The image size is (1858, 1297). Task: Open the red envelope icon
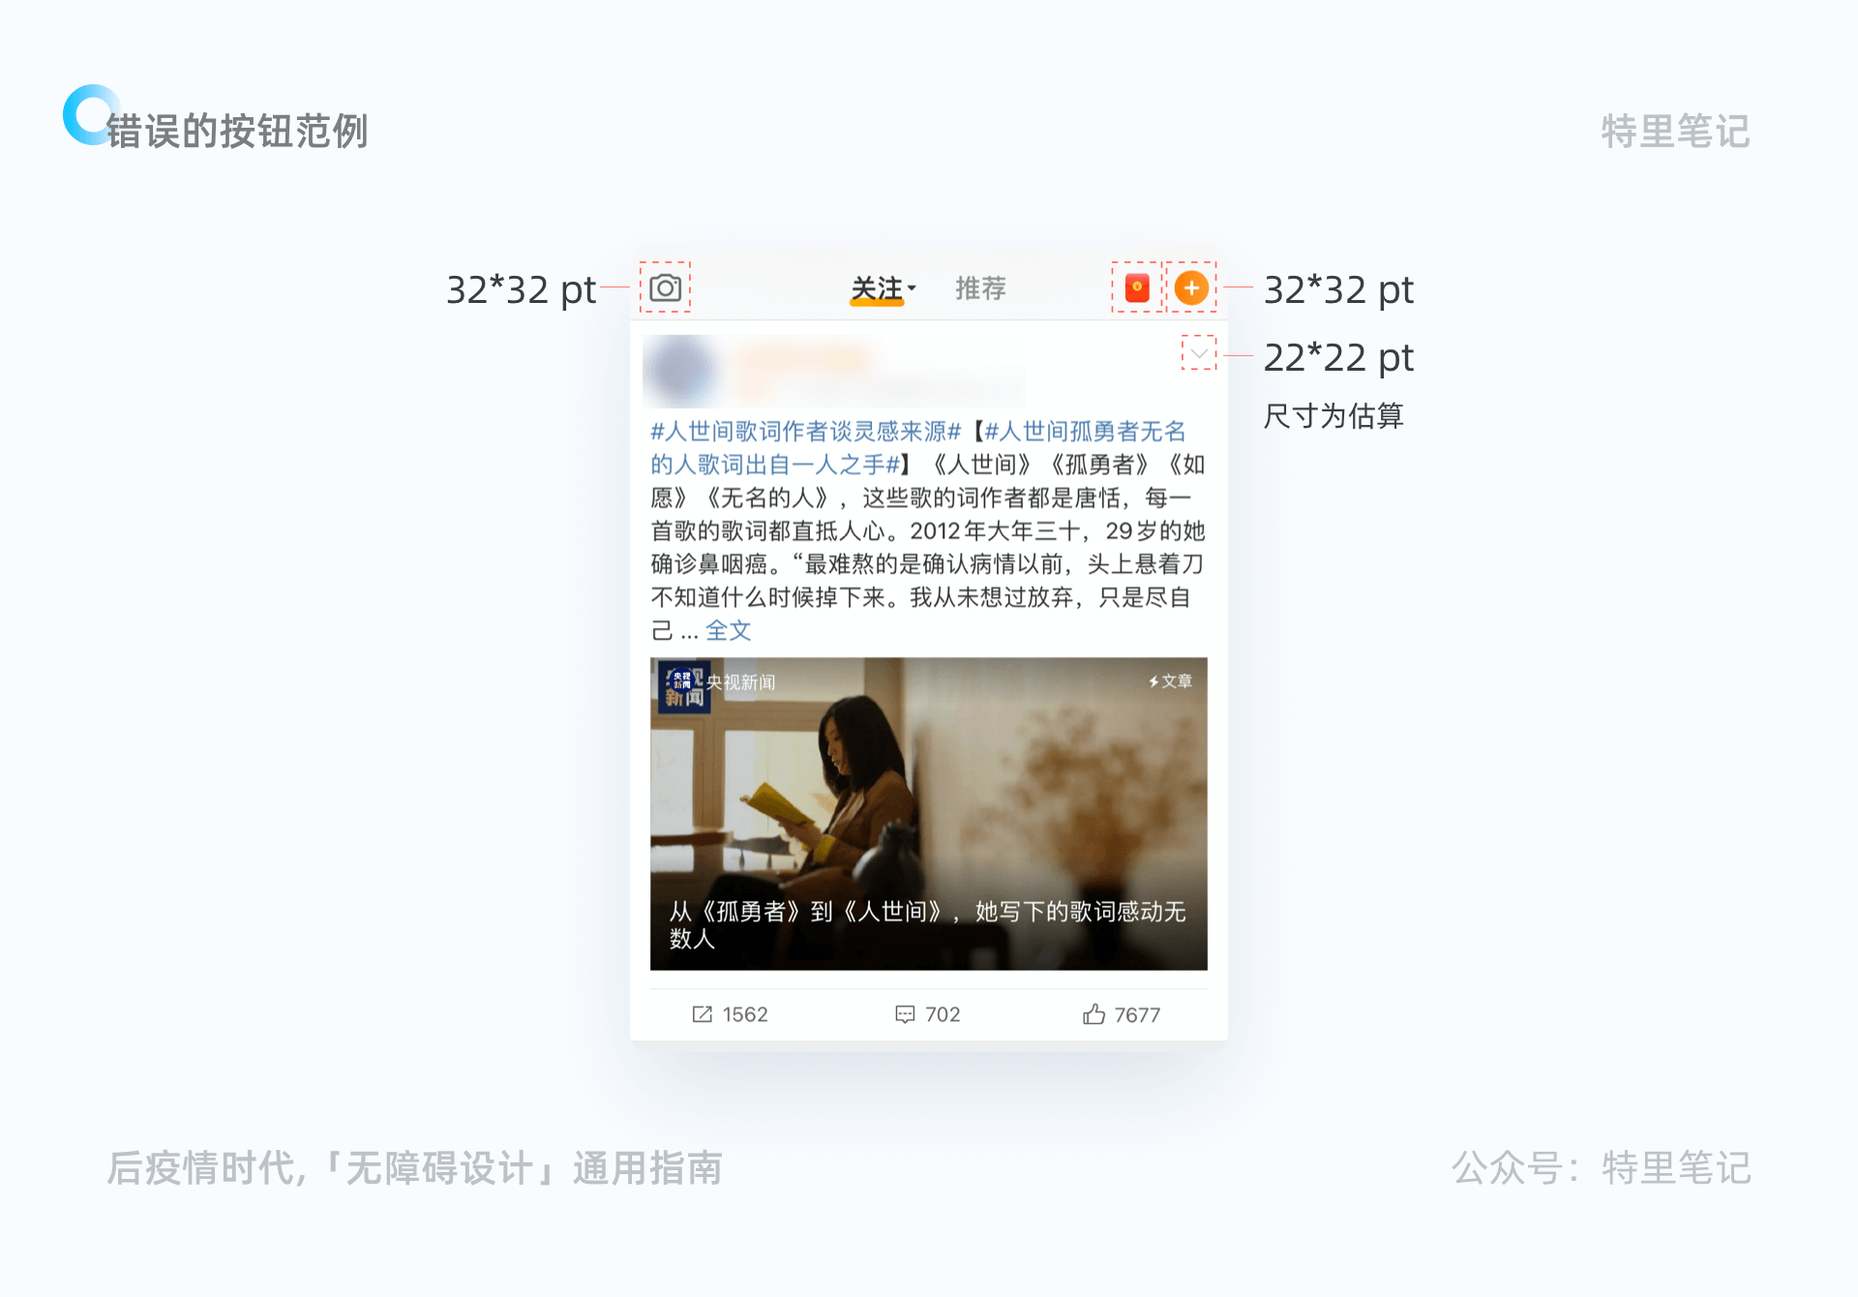1137,287
